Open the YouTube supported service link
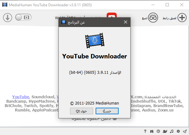The height and width of the screenshot is (135, 189). coord(21,97)
